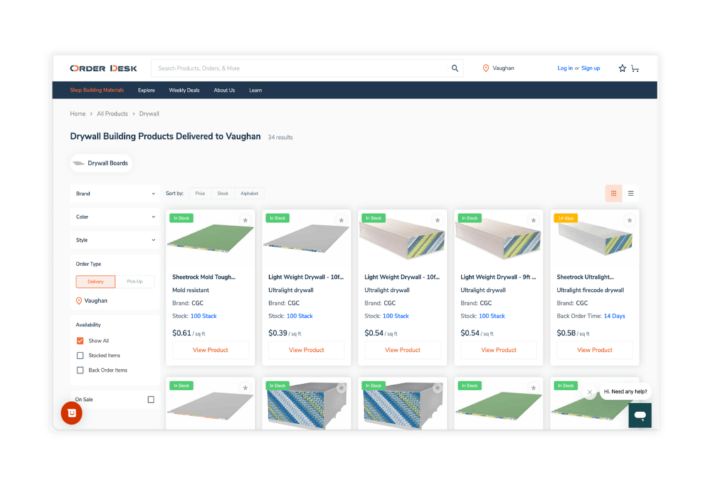The width and height of the screenshot is (710, 486).
Task: Go to Home breadcrumb
Action: (x=77, y=114)
